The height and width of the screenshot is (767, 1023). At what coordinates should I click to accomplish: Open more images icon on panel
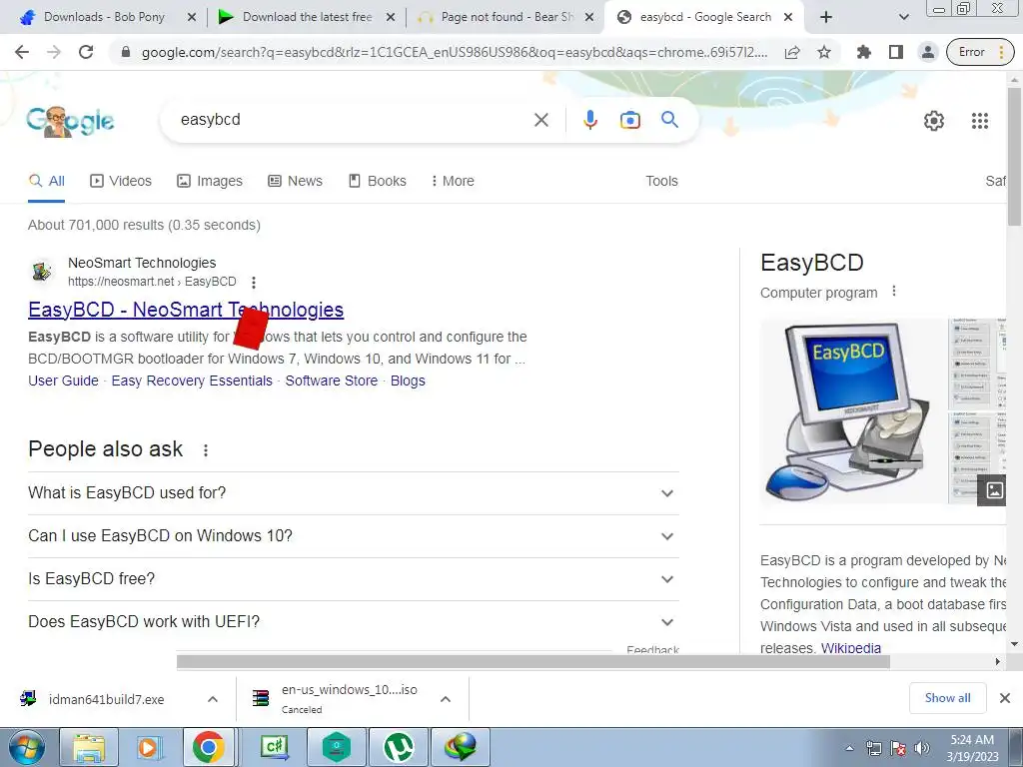pos(994,489)
